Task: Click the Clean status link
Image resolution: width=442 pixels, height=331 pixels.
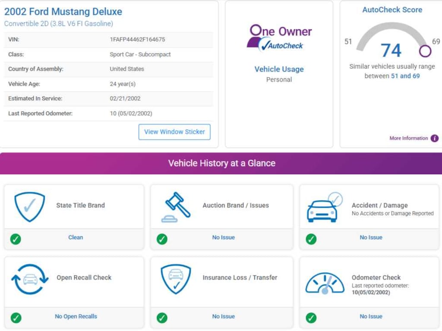Action: (76, 237)
